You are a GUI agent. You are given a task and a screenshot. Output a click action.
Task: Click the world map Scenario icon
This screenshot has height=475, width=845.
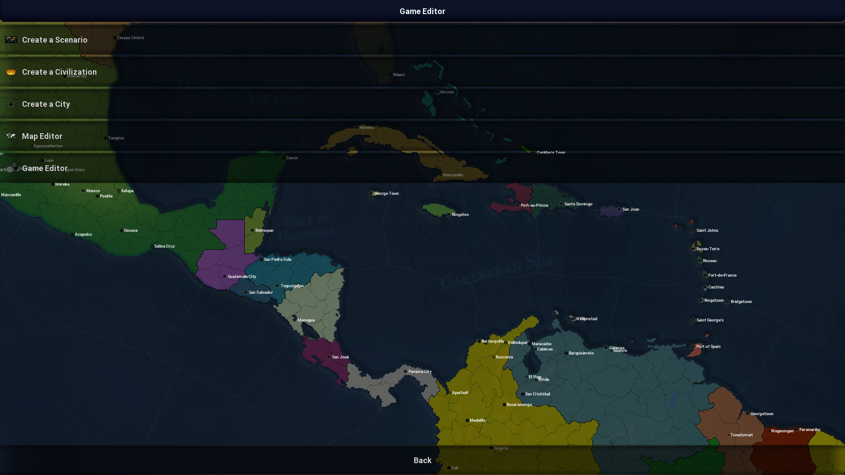[11, 40]
